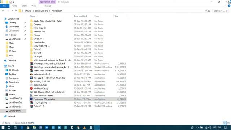Refresh the current folder
The image size is (231, 130).
pos(209,11)
